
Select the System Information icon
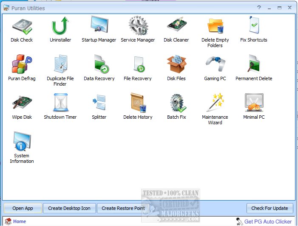[22, 142]
